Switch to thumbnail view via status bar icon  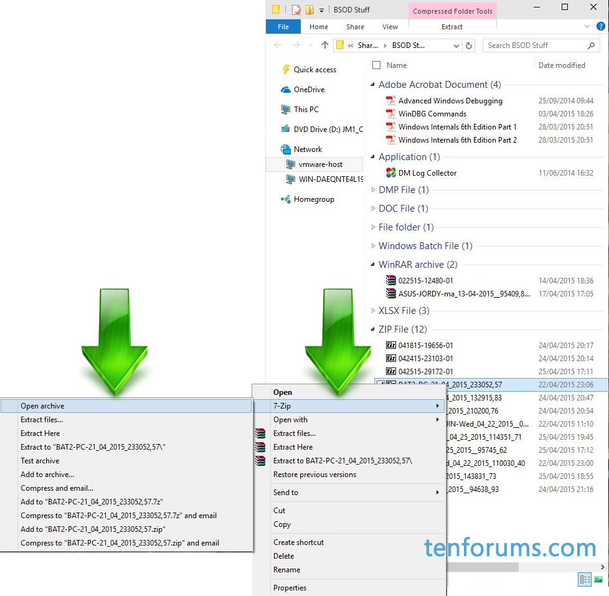[598, 579]
